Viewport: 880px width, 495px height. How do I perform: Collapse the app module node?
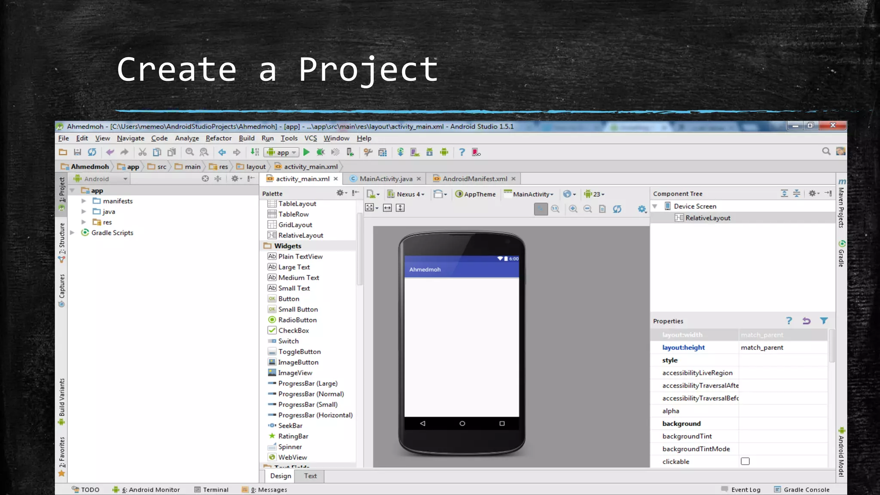(73, 190)
